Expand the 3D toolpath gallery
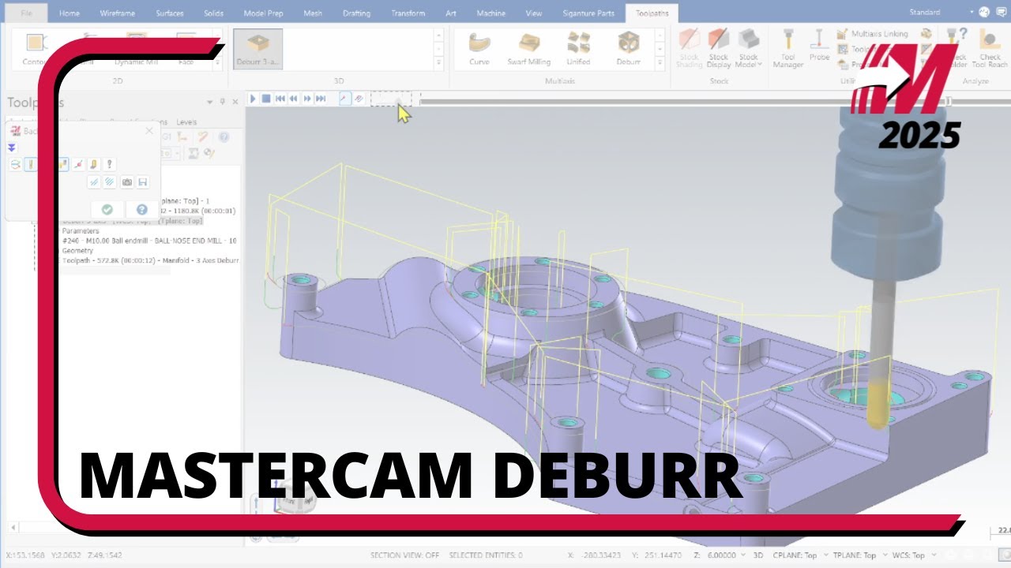Image resolution: width=1011 pixels, height=568 pixels. pos(439,64)
